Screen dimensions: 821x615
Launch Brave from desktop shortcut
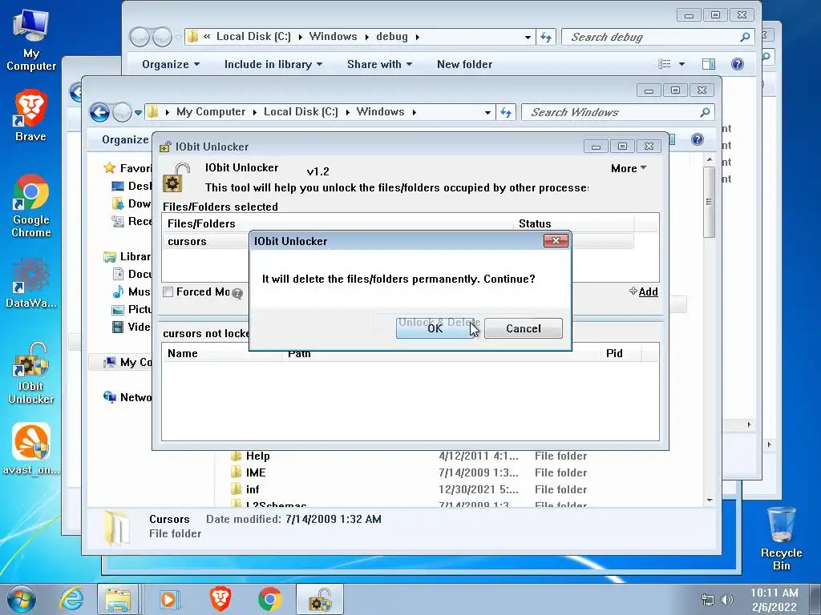click(x=31, y=115)
